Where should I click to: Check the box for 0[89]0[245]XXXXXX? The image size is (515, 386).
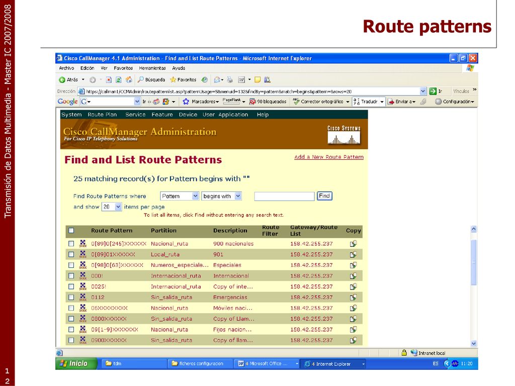point(71,244)
